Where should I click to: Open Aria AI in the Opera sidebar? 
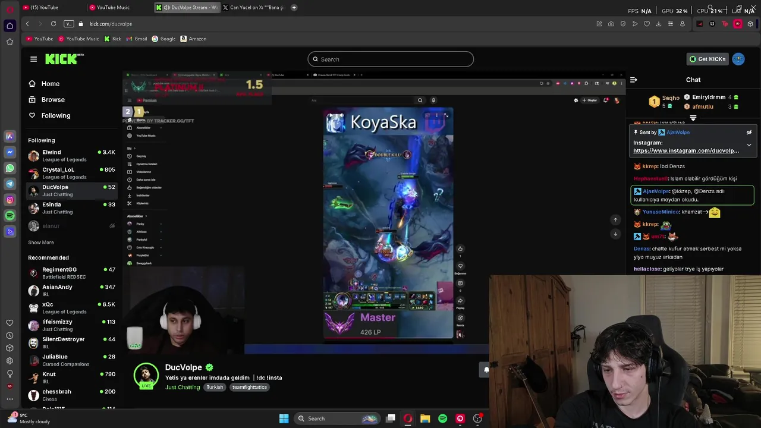click(10, 136)
